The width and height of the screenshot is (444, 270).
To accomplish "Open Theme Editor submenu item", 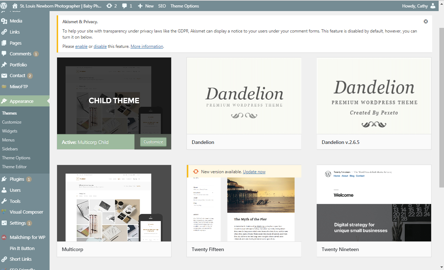I will click(14, 166).
